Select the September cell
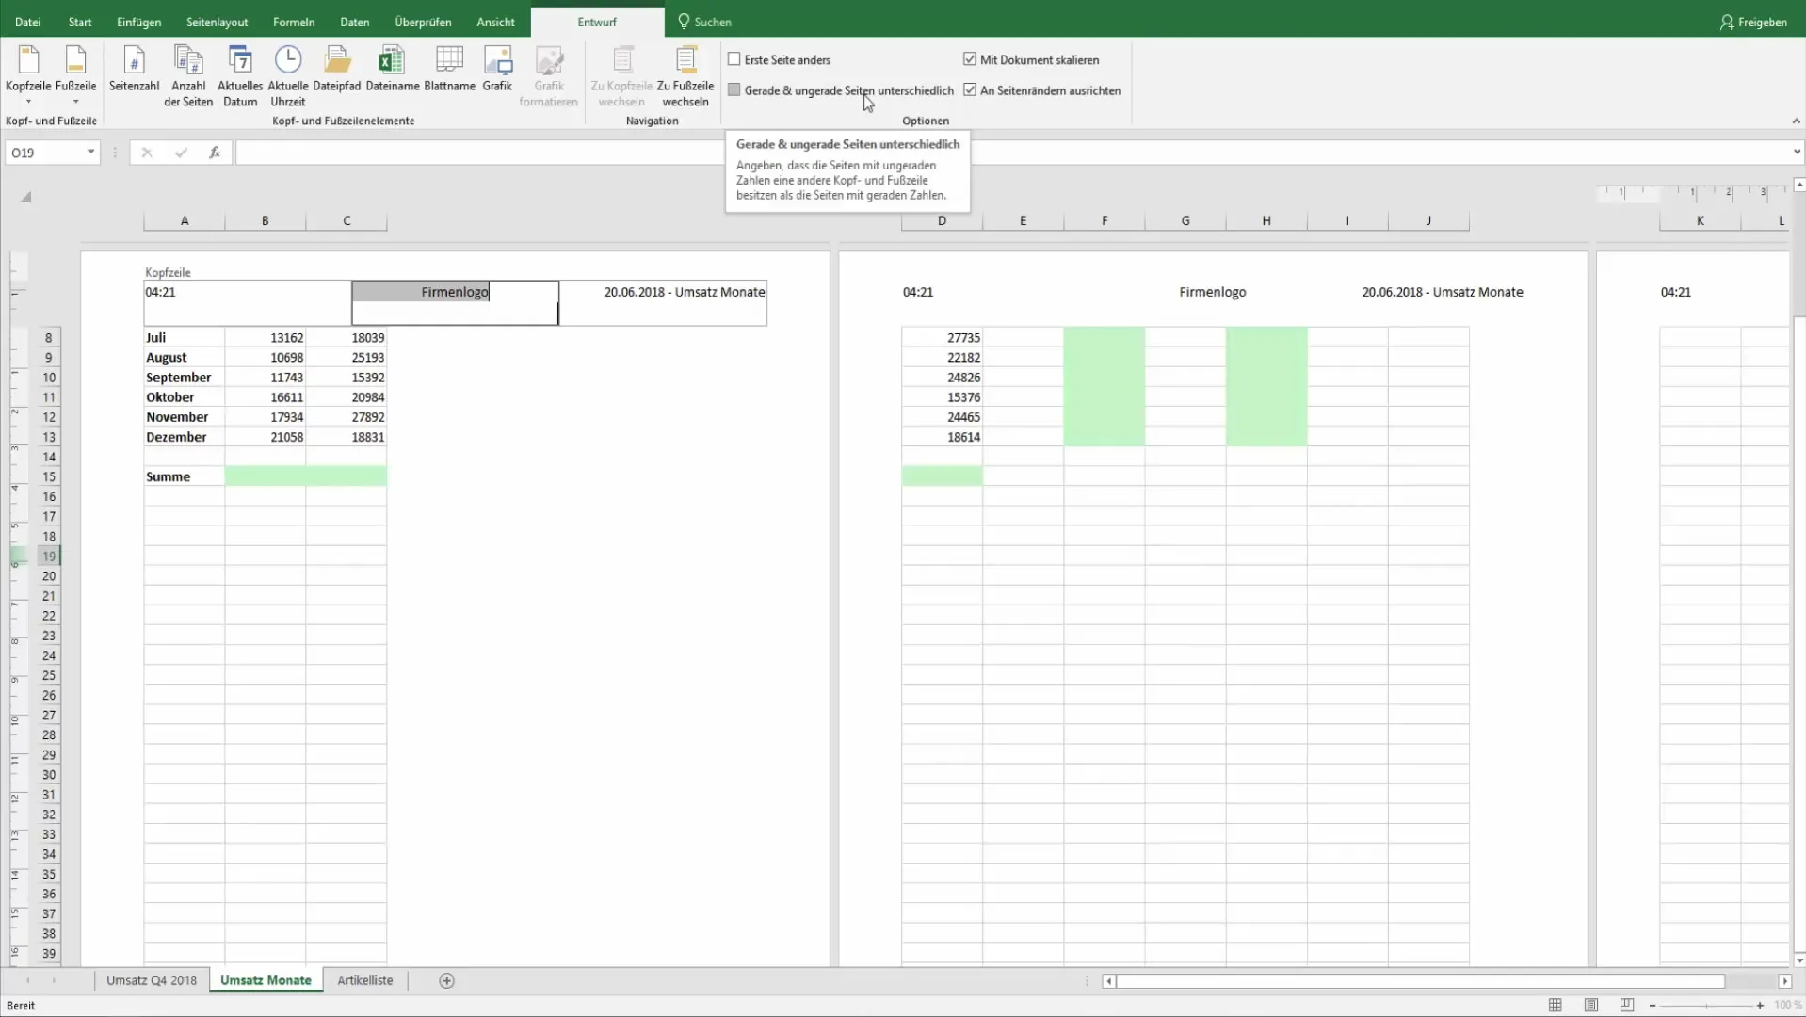The height and width of the screenshot is (1017, 1806). pyautogui.click(x=185, y=378)
